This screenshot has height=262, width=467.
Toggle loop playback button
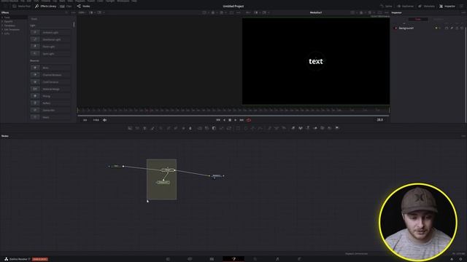(249, 120)
